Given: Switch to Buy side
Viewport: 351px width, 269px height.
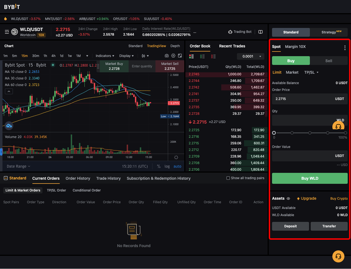Looking at the screenshot, I should [291, 61].
